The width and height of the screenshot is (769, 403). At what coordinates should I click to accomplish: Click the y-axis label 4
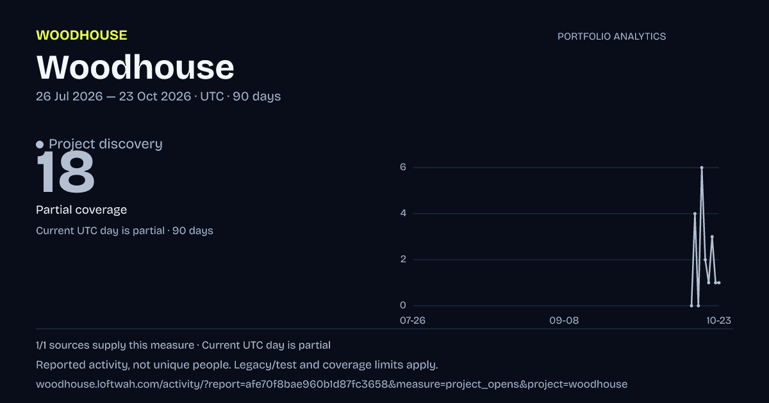pyautogui.click(x=403, y=214)
